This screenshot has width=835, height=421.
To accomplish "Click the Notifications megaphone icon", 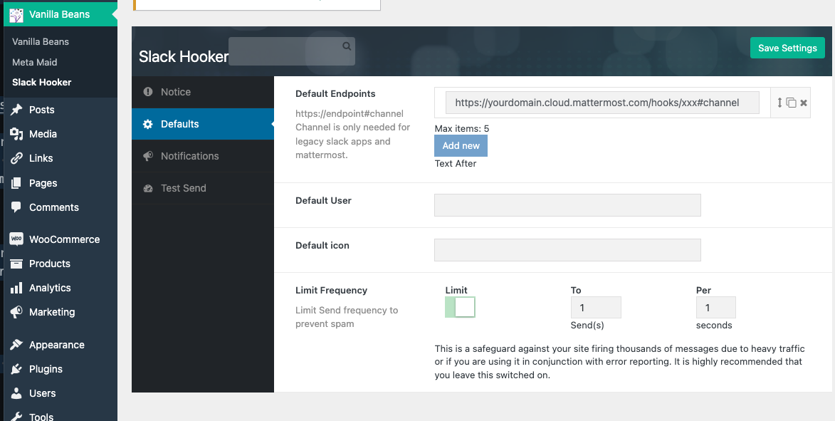I will click(148, 156).
